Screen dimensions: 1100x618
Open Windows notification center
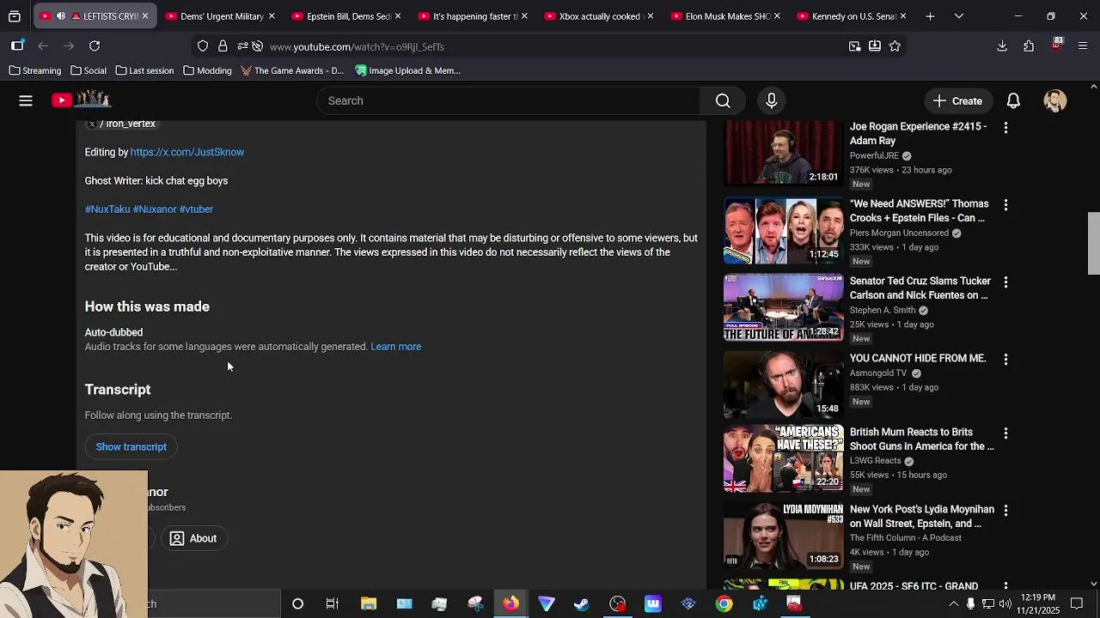click(x=1077, y=603)
